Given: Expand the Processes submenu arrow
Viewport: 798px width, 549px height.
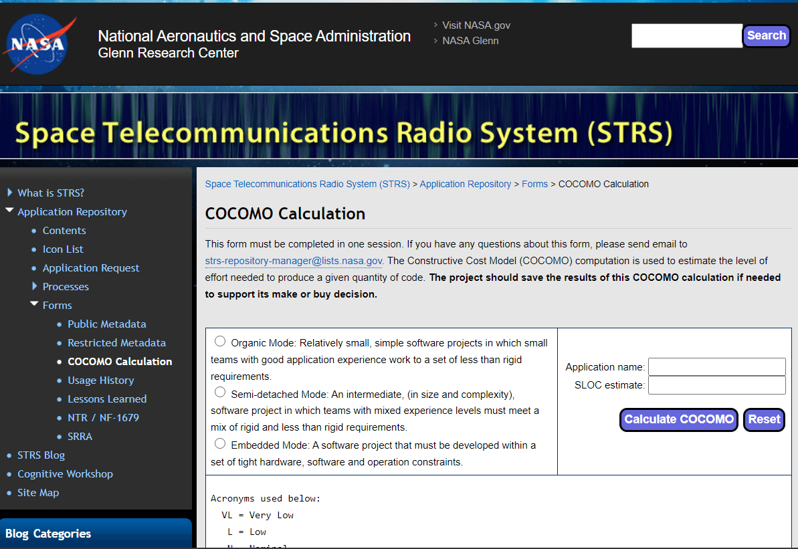Looking at the screenshot, I should tap(35, 286).
